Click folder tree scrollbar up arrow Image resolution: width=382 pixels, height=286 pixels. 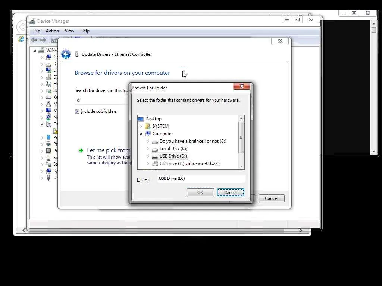[241, 118]
